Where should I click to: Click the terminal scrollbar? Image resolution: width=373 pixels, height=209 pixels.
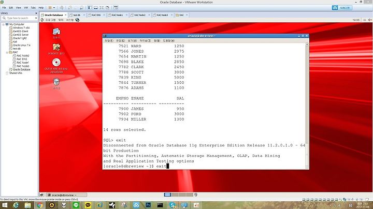pyautogui.click(x=307, y=106)
